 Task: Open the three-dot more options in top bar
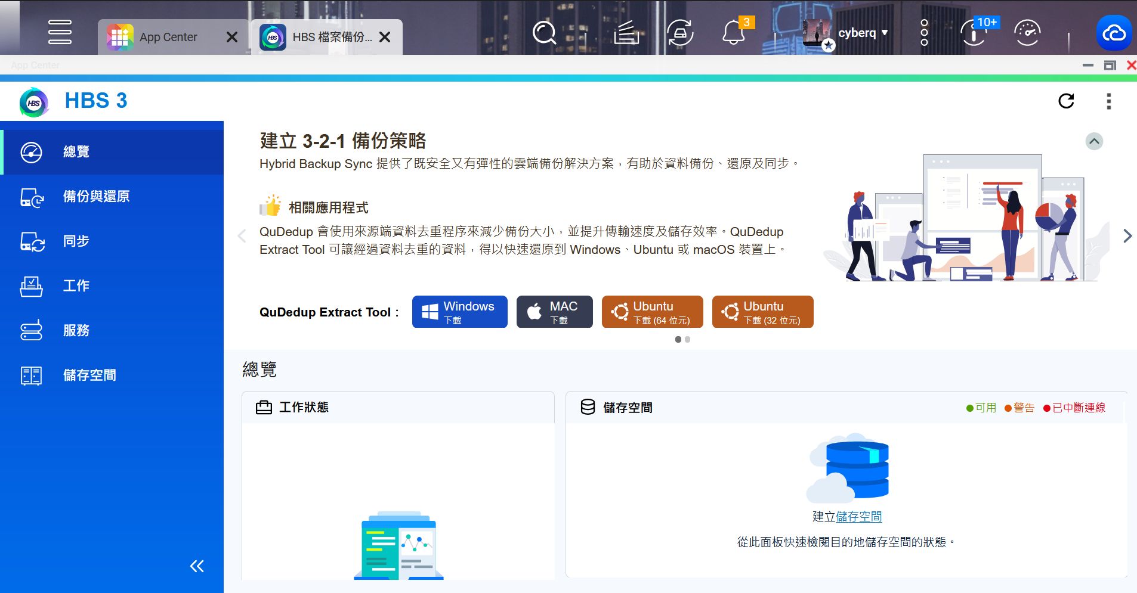(924, 33)
